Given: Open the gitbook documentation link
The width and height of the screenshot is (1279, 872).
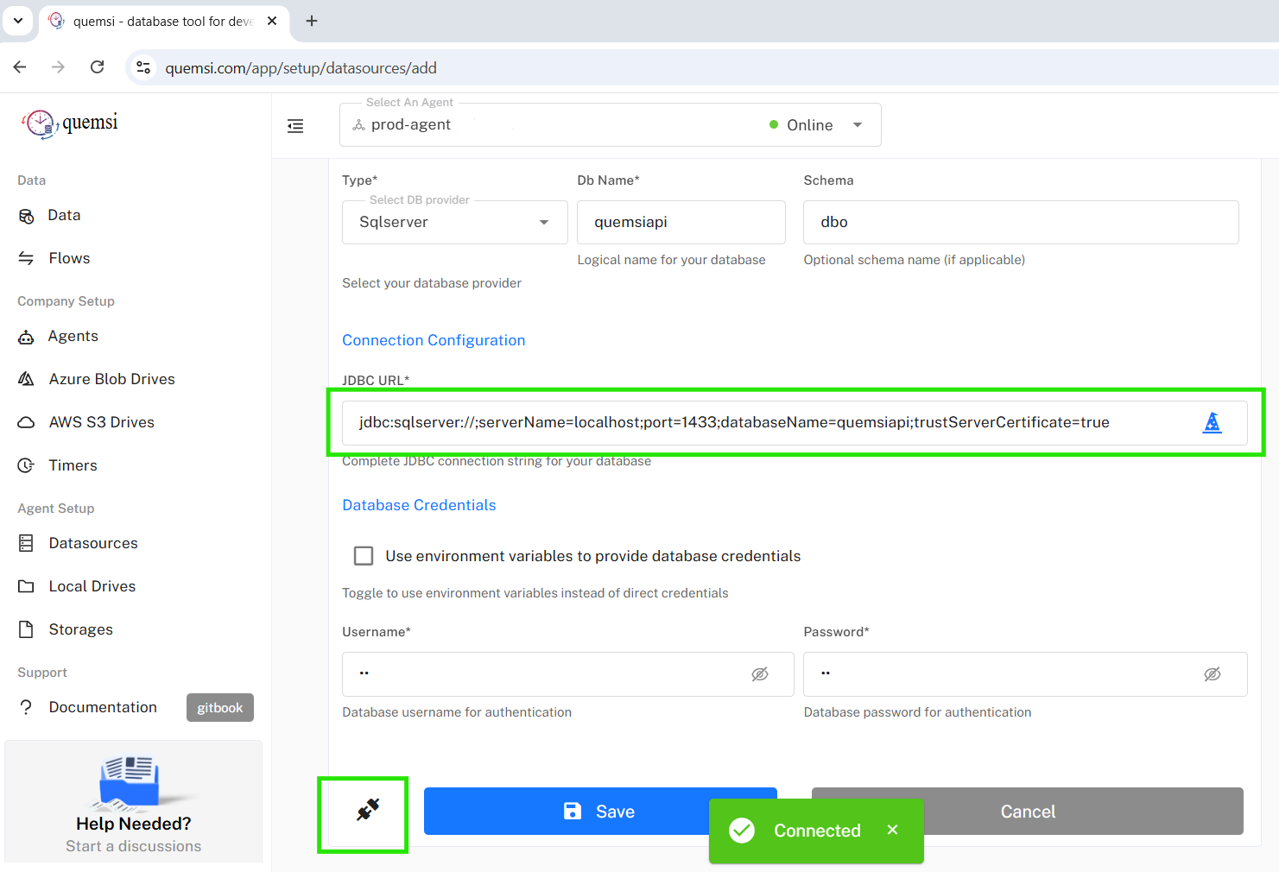Looking at the screenshot, I should (x=219, y=707).
